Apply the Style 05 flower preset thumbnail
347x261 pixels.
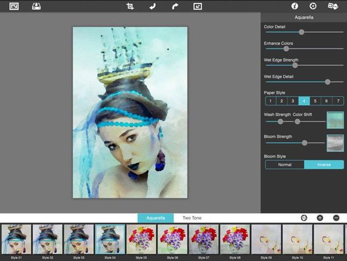point(141,240)
